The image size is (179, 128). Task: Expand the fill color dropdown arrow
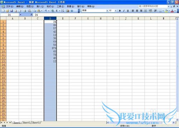coord(169,11)
